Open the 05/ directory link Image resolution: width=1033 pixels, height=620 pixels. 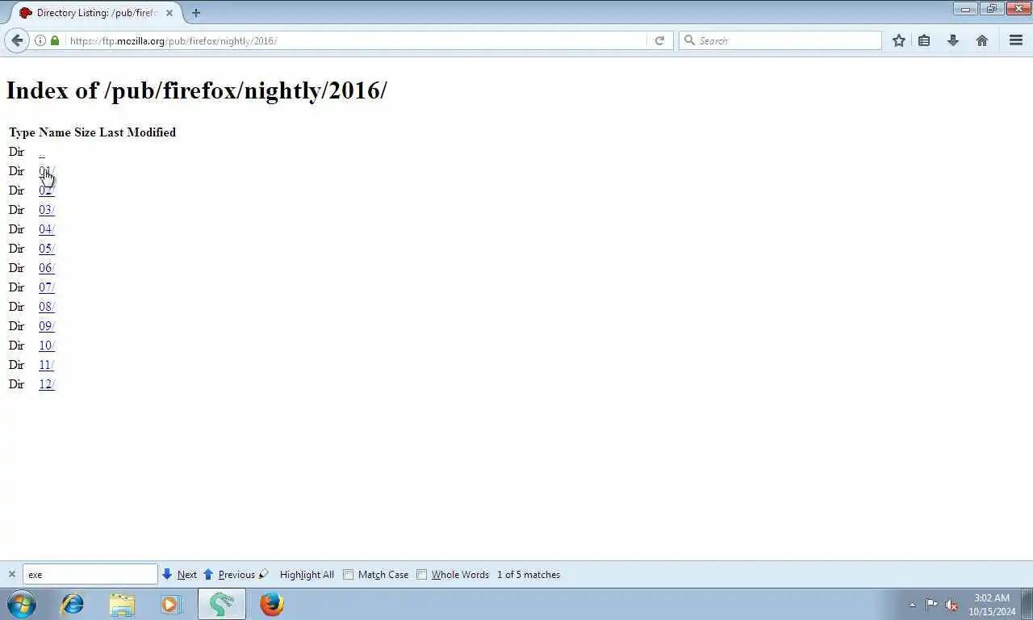click(x=47, y=249)
